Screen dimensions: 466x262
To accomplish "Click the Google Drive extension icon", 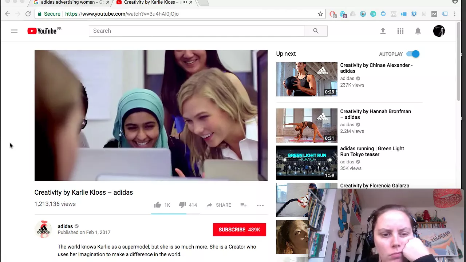I will point(353,14).
